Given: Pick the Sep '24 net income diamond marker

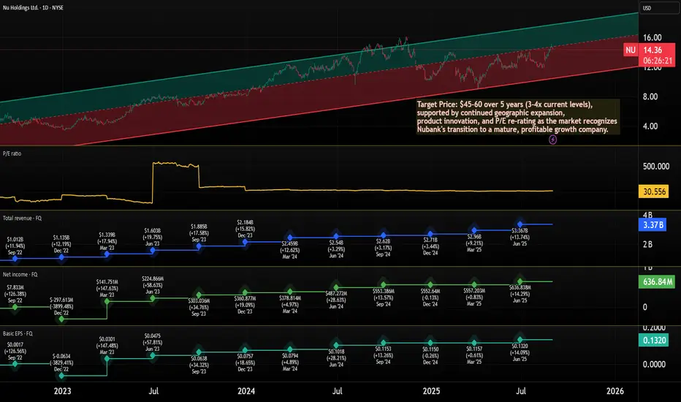Looking at the screenshot, I should click(x=383, y=284).
